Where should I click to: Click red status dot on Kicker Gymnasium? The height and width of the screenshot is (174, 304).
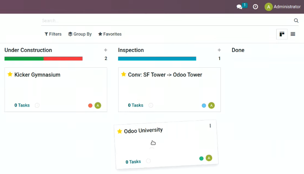(90, 105)
